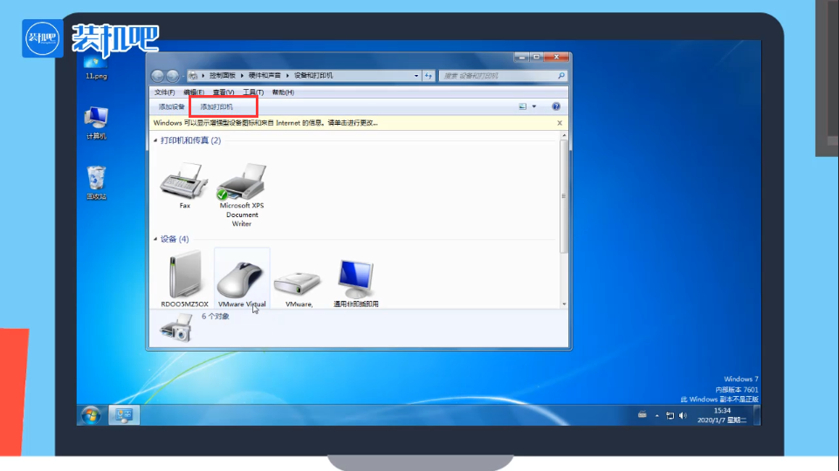
Task: Click the VMware Virtual mouse device
Action: [x=242, y=277]
